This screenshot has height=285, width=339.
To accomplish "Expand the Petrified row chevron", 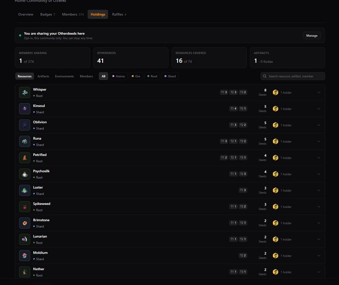I will [x=319, y=158].
